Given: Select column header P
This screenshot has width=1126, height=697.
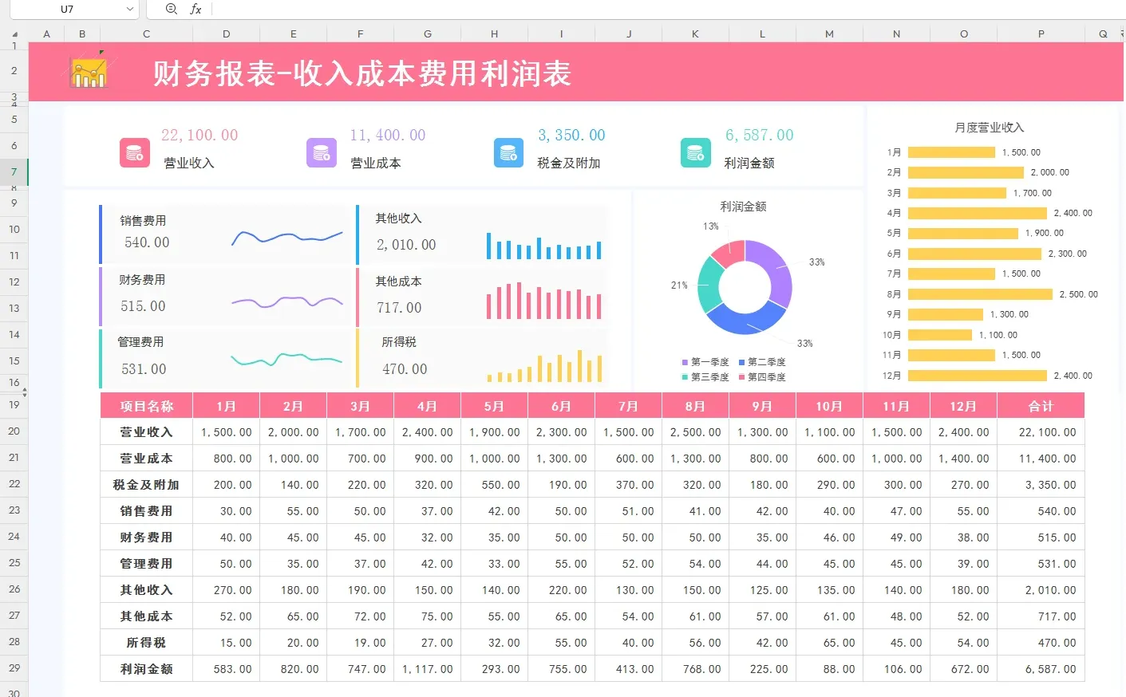Looking at the screenshot, I should click(x=1040, y=33).
